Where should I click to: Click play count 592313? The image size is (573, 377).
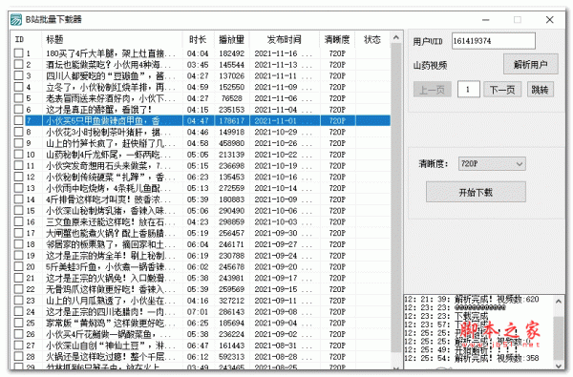232,357
